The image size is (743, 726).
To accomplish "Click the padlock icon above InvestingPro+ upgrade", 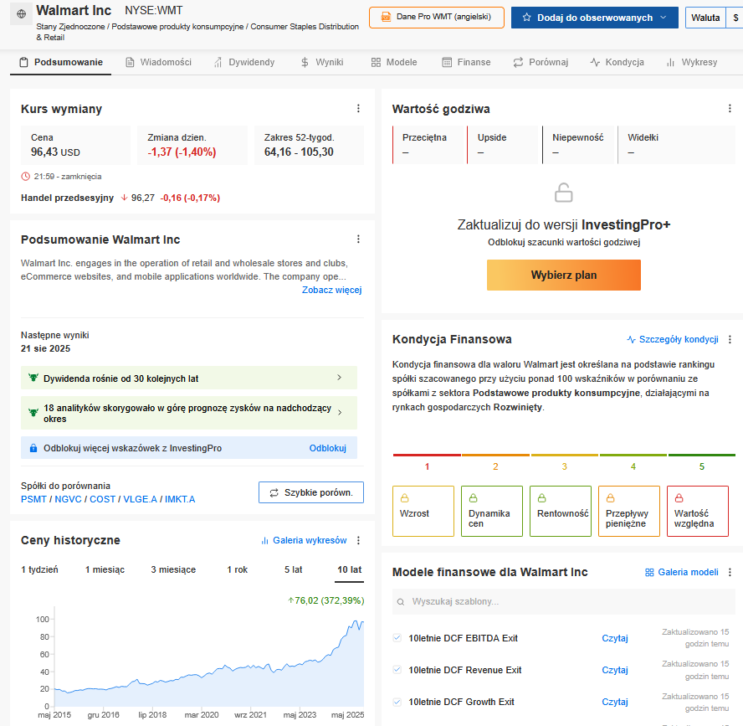I will [563, 193].
